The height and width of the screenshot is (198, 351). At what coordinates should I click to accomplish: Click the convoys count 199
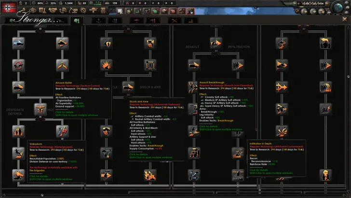(x=112, y=3)
